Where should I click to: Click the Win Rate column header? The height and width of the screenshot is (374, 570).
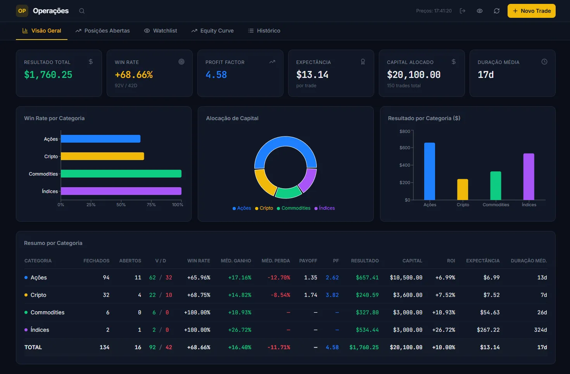point(199,261)
